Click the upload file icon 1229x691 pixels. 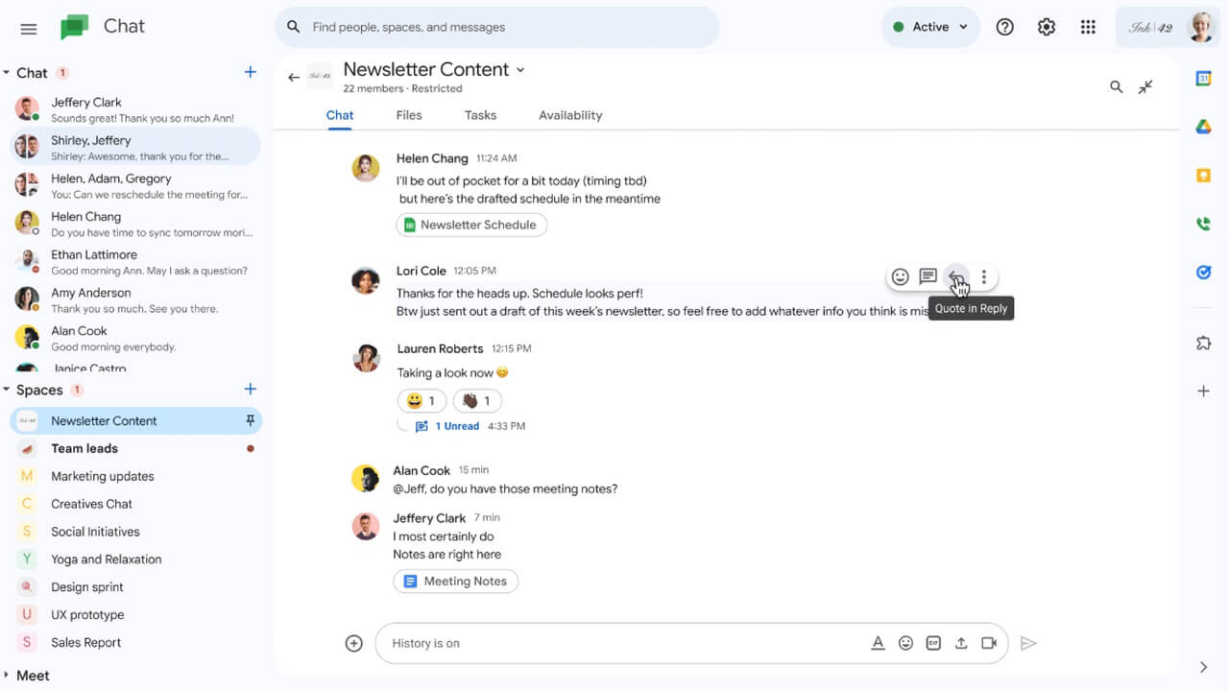pyautogui.click(x=961, y=643)
